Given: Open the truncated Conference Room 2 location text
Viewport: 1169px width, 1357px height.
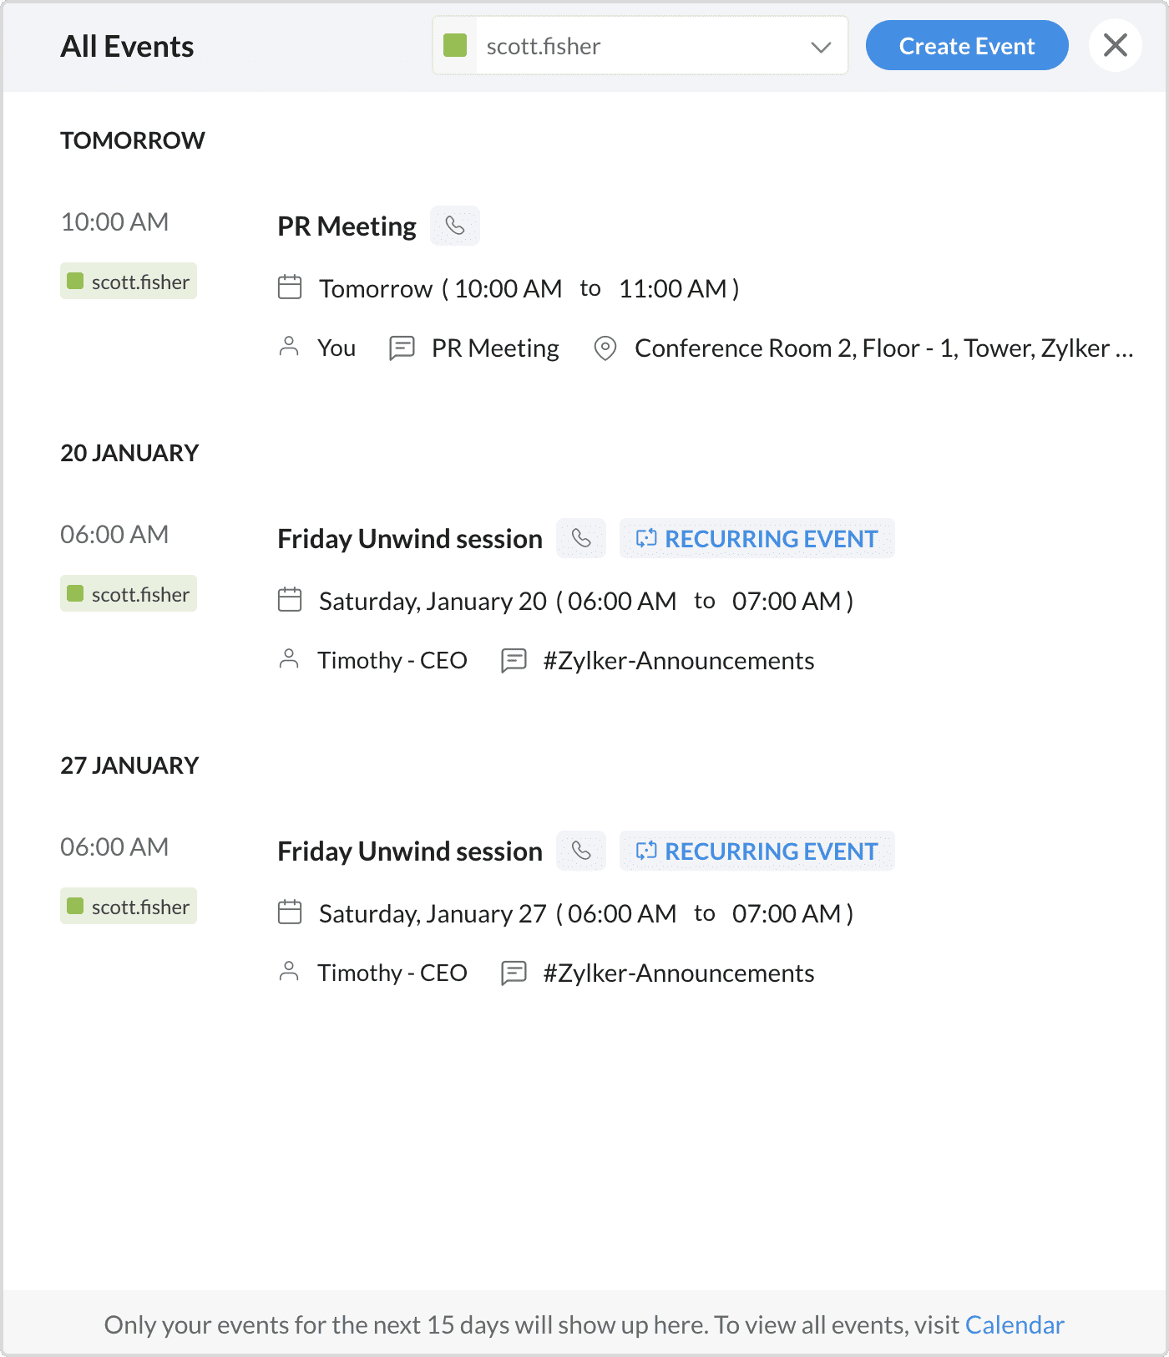Looking at the screenshot, I should (x=883, y=348).
